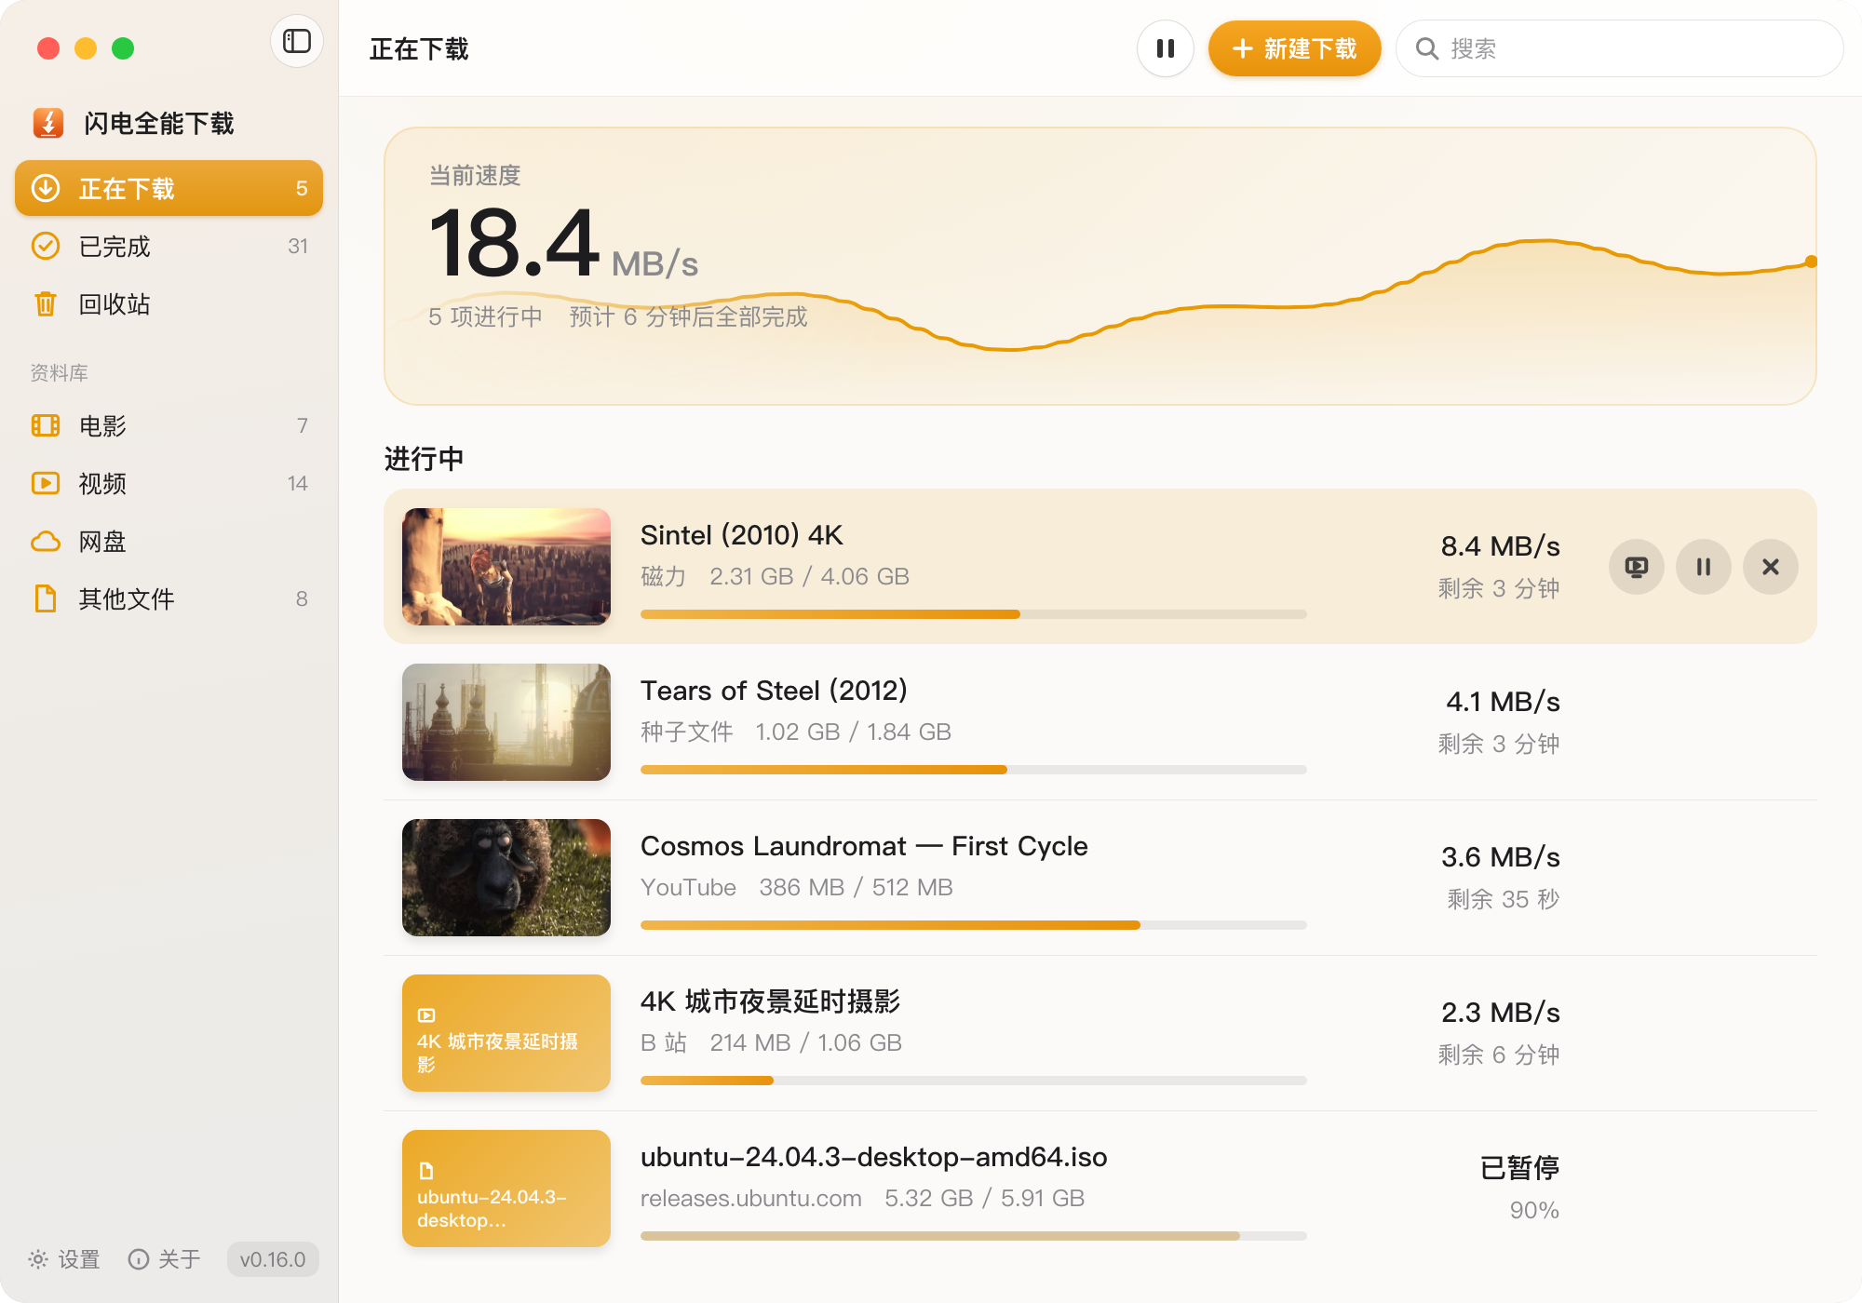Image resolution: width=1862 pixels, height=1303 pixels.
Task: Click the Tears of Steel thumbnail
Action: pos(506,722)
